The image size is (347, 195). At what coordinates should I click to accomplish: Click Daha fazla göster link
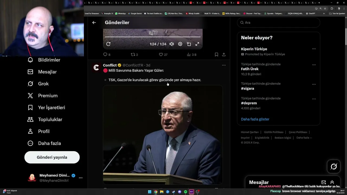pos(255,119)
